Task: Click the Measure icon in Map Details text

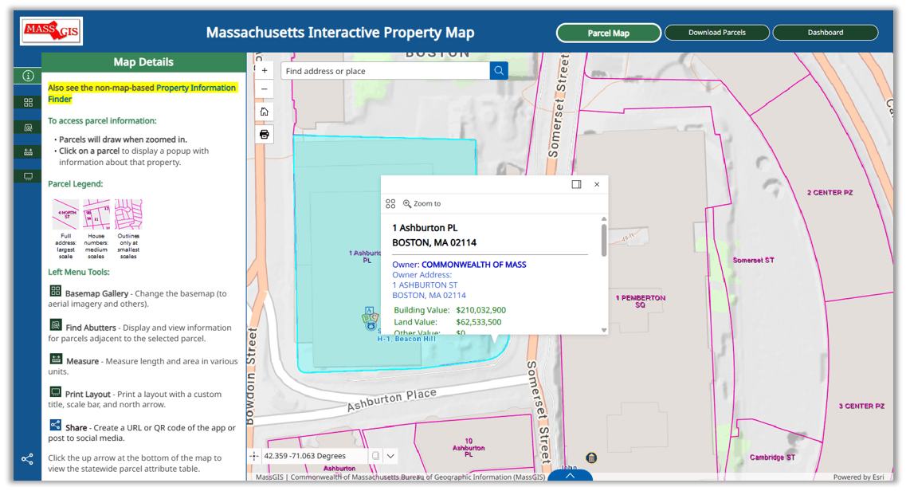Action: [56, 358]
